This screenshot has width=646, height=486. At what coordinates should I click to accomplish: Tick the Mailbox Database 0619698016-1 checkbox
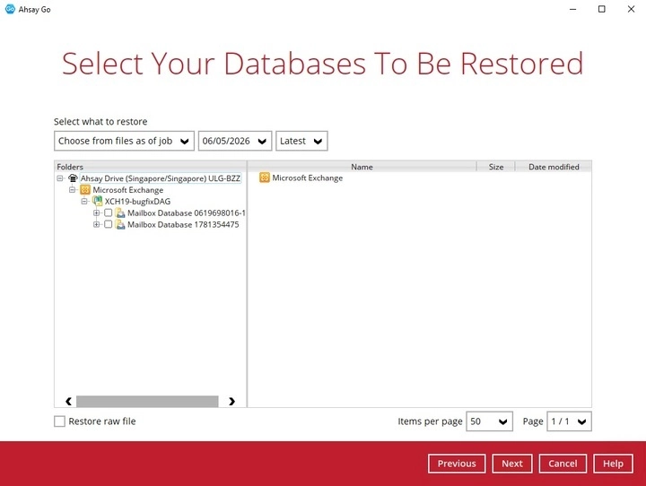108,213
